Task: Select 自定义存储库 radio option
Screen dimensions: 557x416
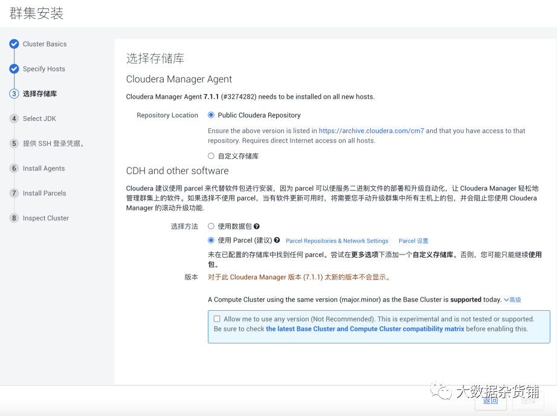Action: pos(211,156)
